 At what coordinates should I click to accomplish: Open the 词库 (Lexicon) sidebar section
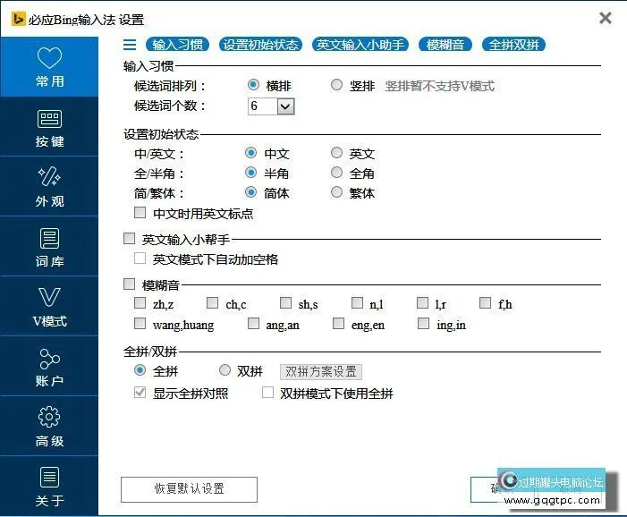pos(49,249)
